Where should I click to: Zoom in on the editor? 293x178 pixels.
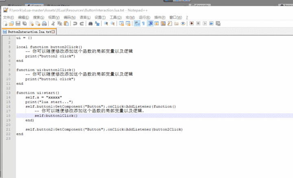[106, 24]
